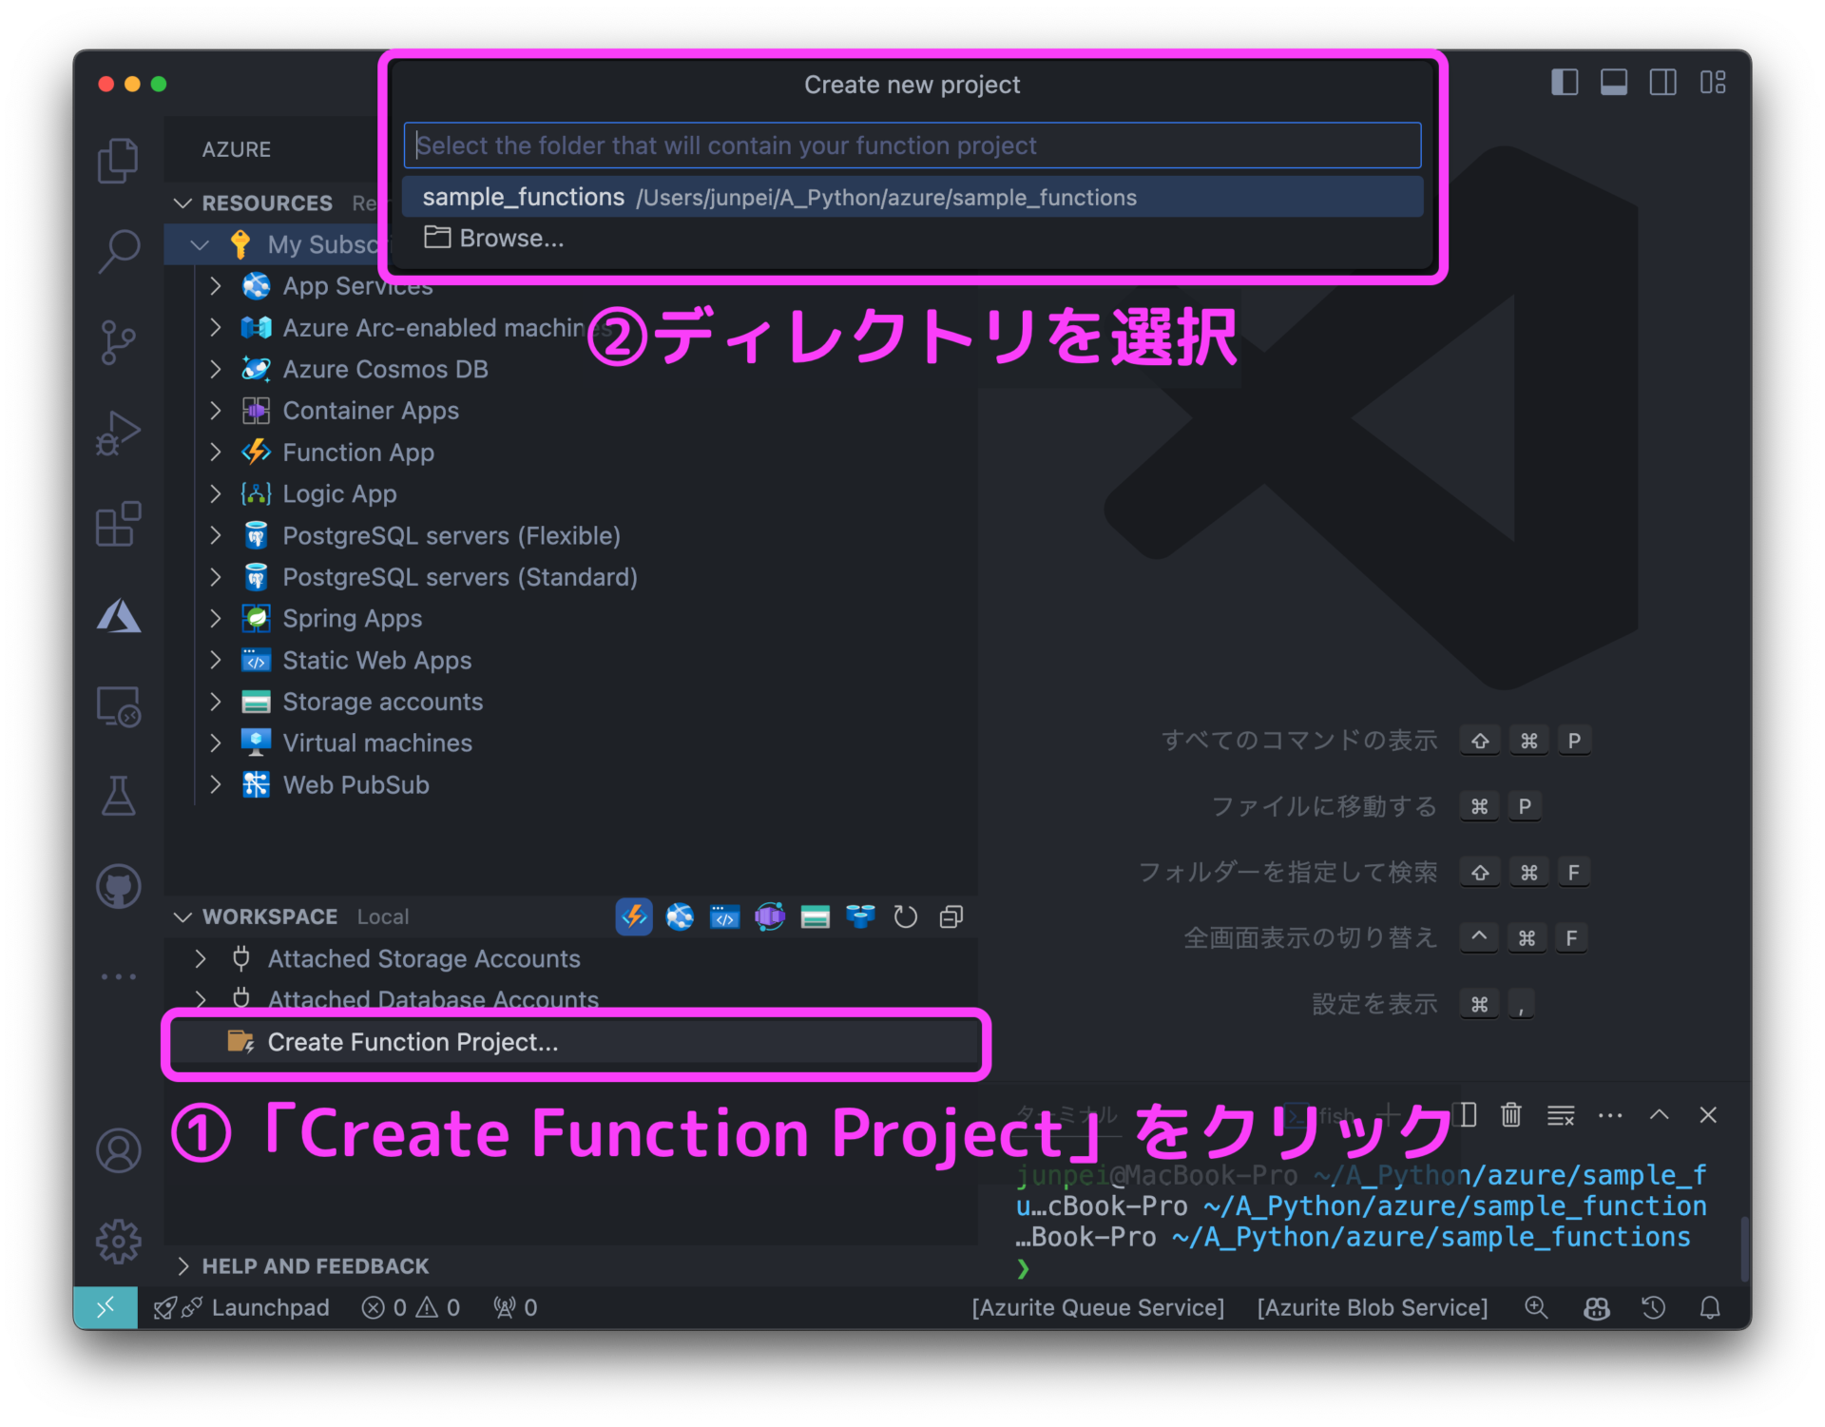The height and width of the screenshot is (1427, 1825).
Task: Click the Refresh icon in the Workspace toolbar
Action: tap(905, 916)
